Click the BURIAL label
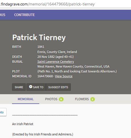The image size is (131, 138). (17, 62)
